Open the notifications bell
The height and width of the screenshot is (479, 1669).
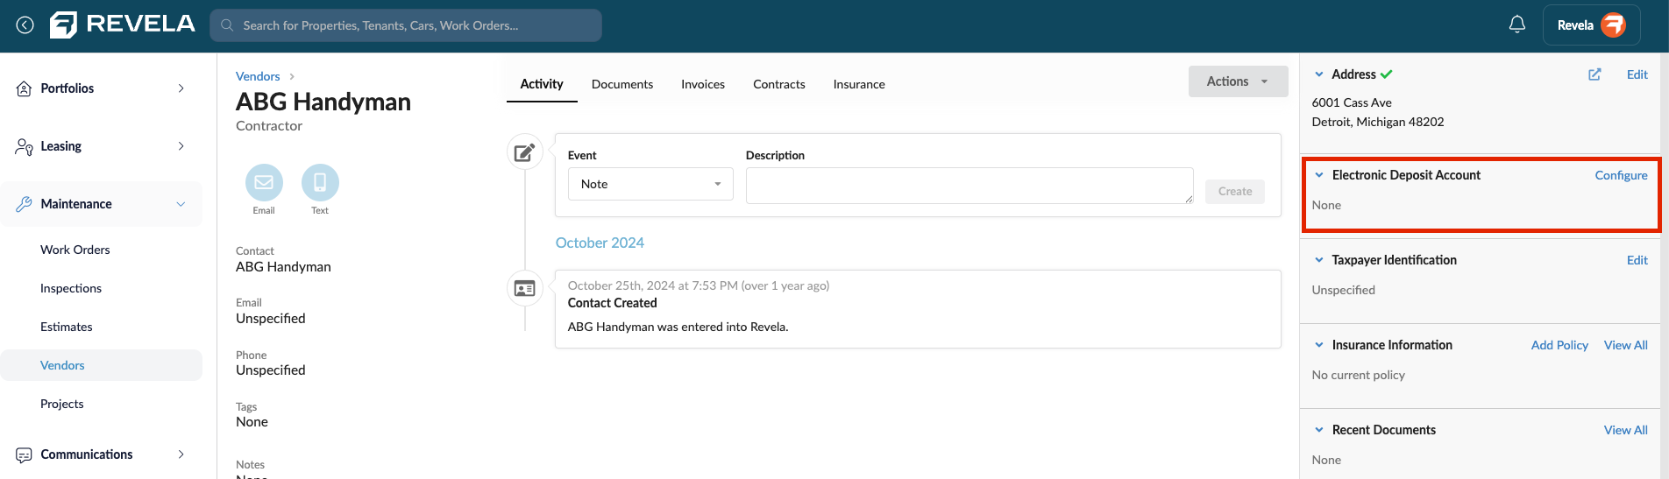pyautogui.click(x=1517, y=25)
